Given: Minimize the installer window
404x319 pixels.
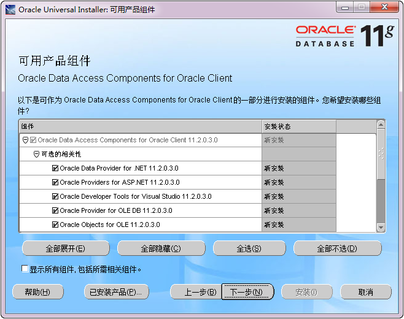Looking at the screenshot, I should (x=345, y=7).
